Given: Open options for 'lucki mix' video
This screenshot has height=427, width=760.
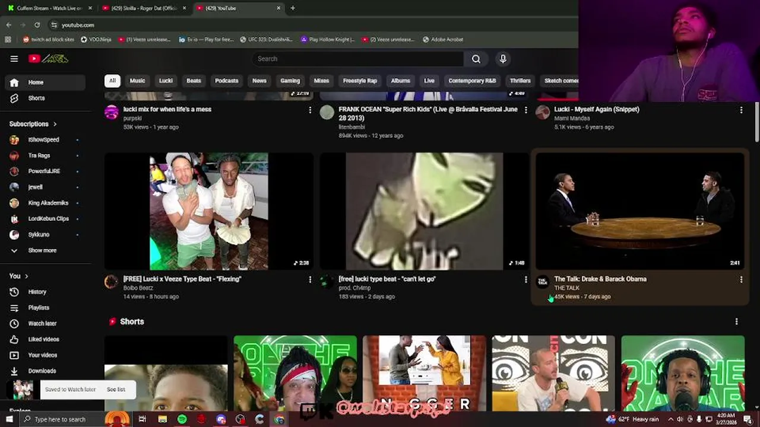Looking at the screenshot, I should [310, 110].
